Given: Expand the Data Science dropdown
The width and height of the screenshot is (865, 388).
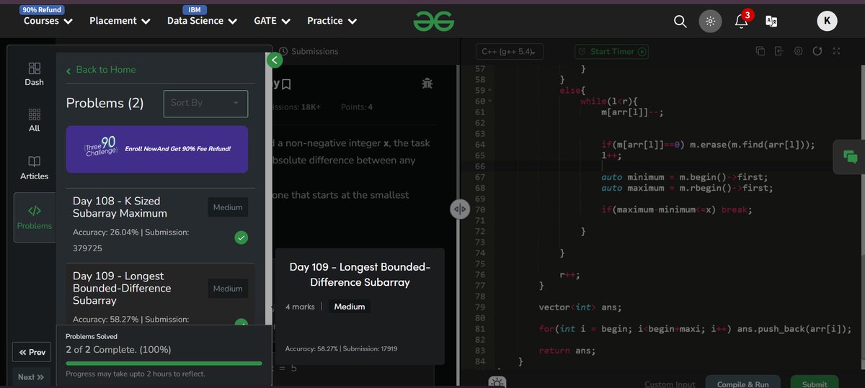Looking at the screenshot, I should pos(202,21).
